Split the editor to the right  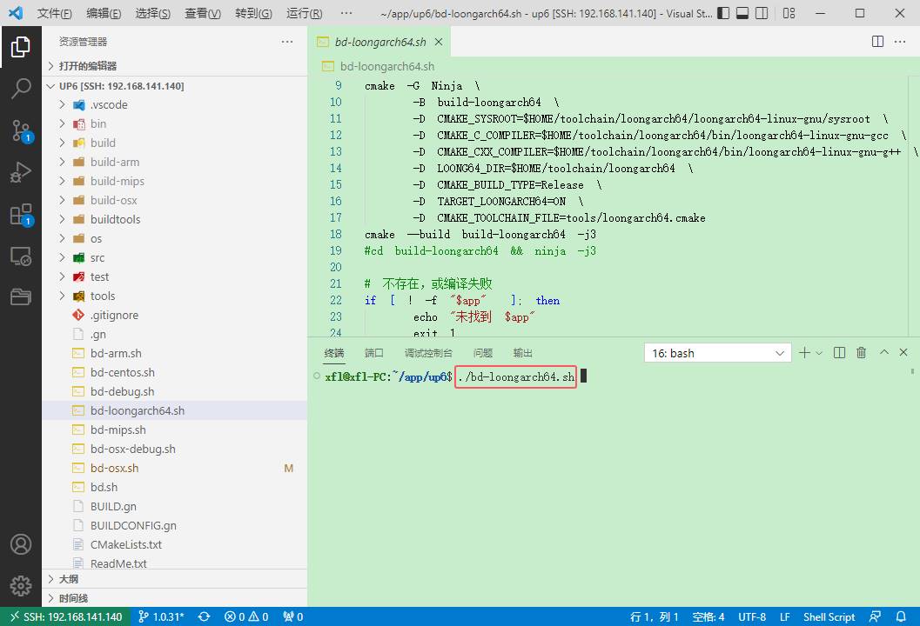[x=877, y=42]
